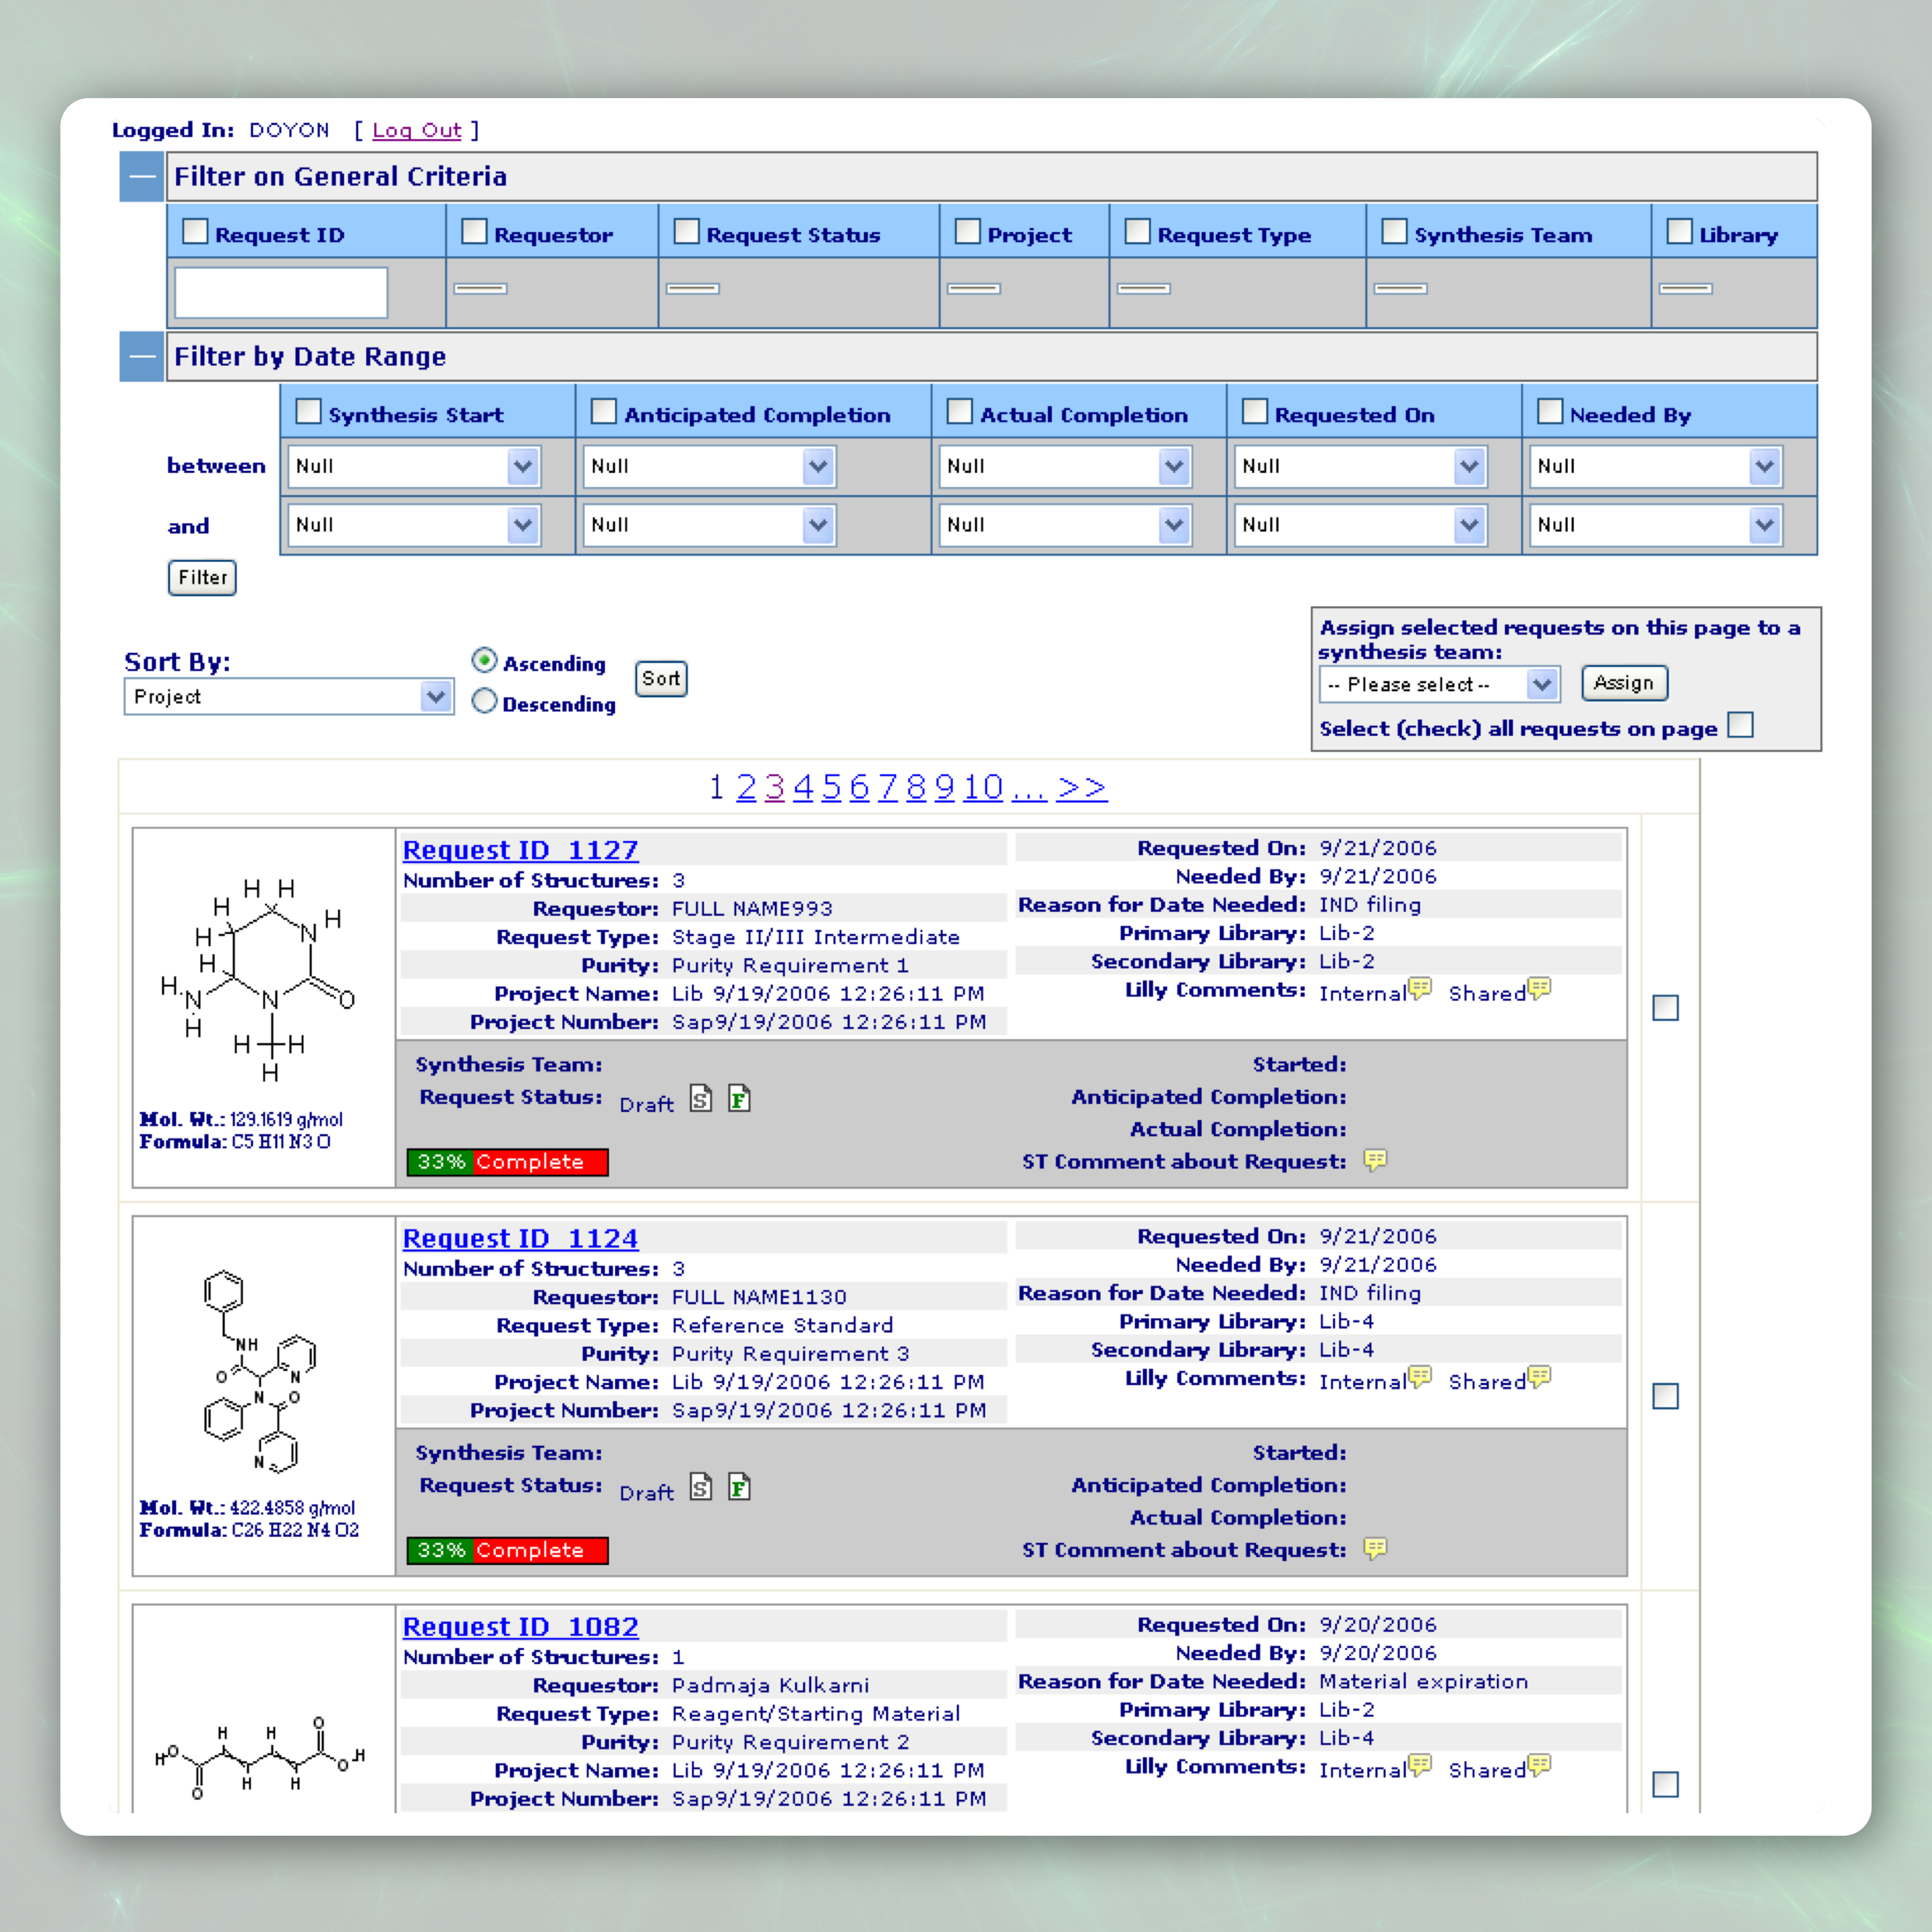Click the green F icon for Request 1127
The width and height of the screenshot is (1932, 1932).
pyautogui.click(x=739, y=1099)
